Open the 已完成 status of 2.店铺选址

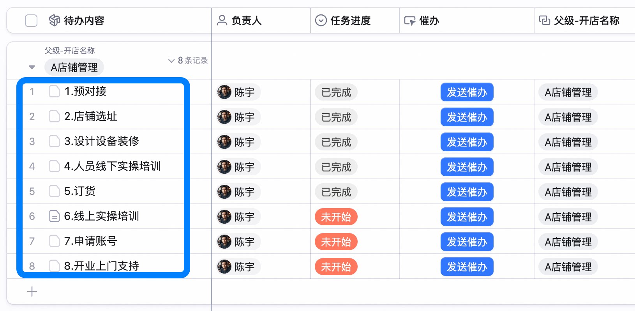coord(336,117)
